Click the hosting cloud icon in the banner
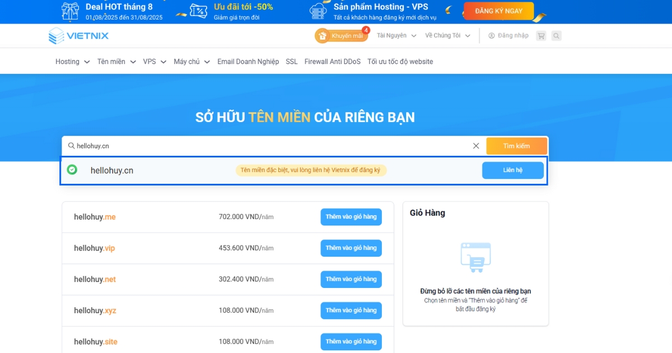This screenshot has height=353, width=672. [318, 10]
